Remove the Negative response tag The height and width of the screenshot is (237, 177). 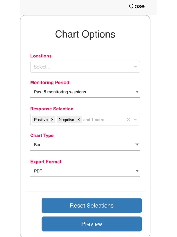(79, 120)
